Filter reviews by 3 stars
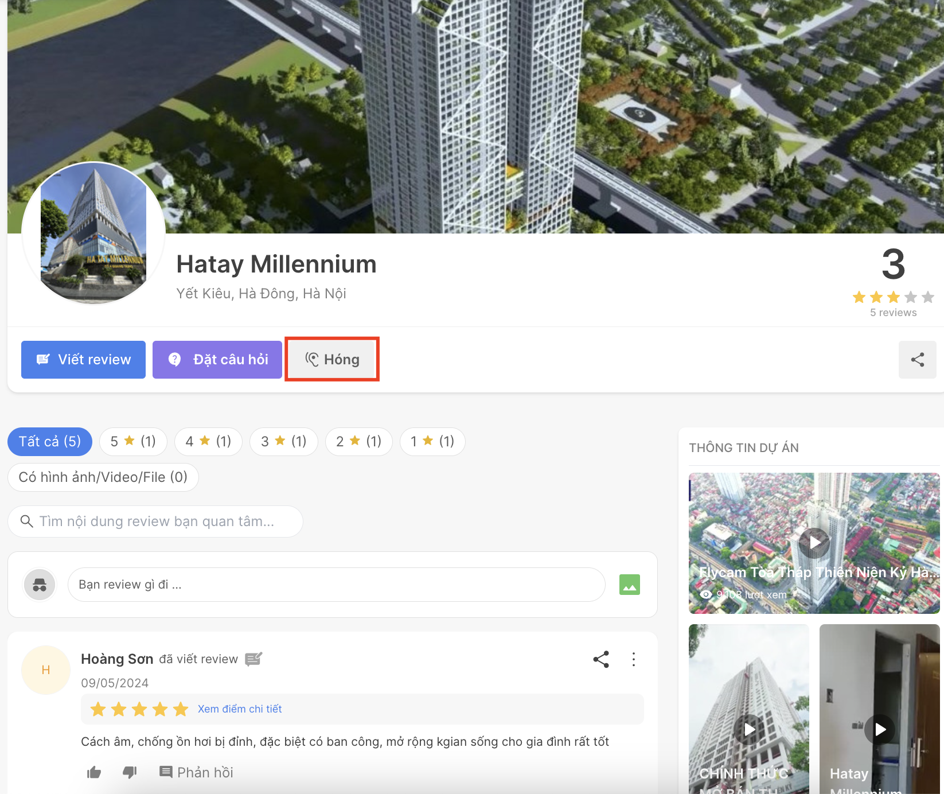 [x=283, y=442]
